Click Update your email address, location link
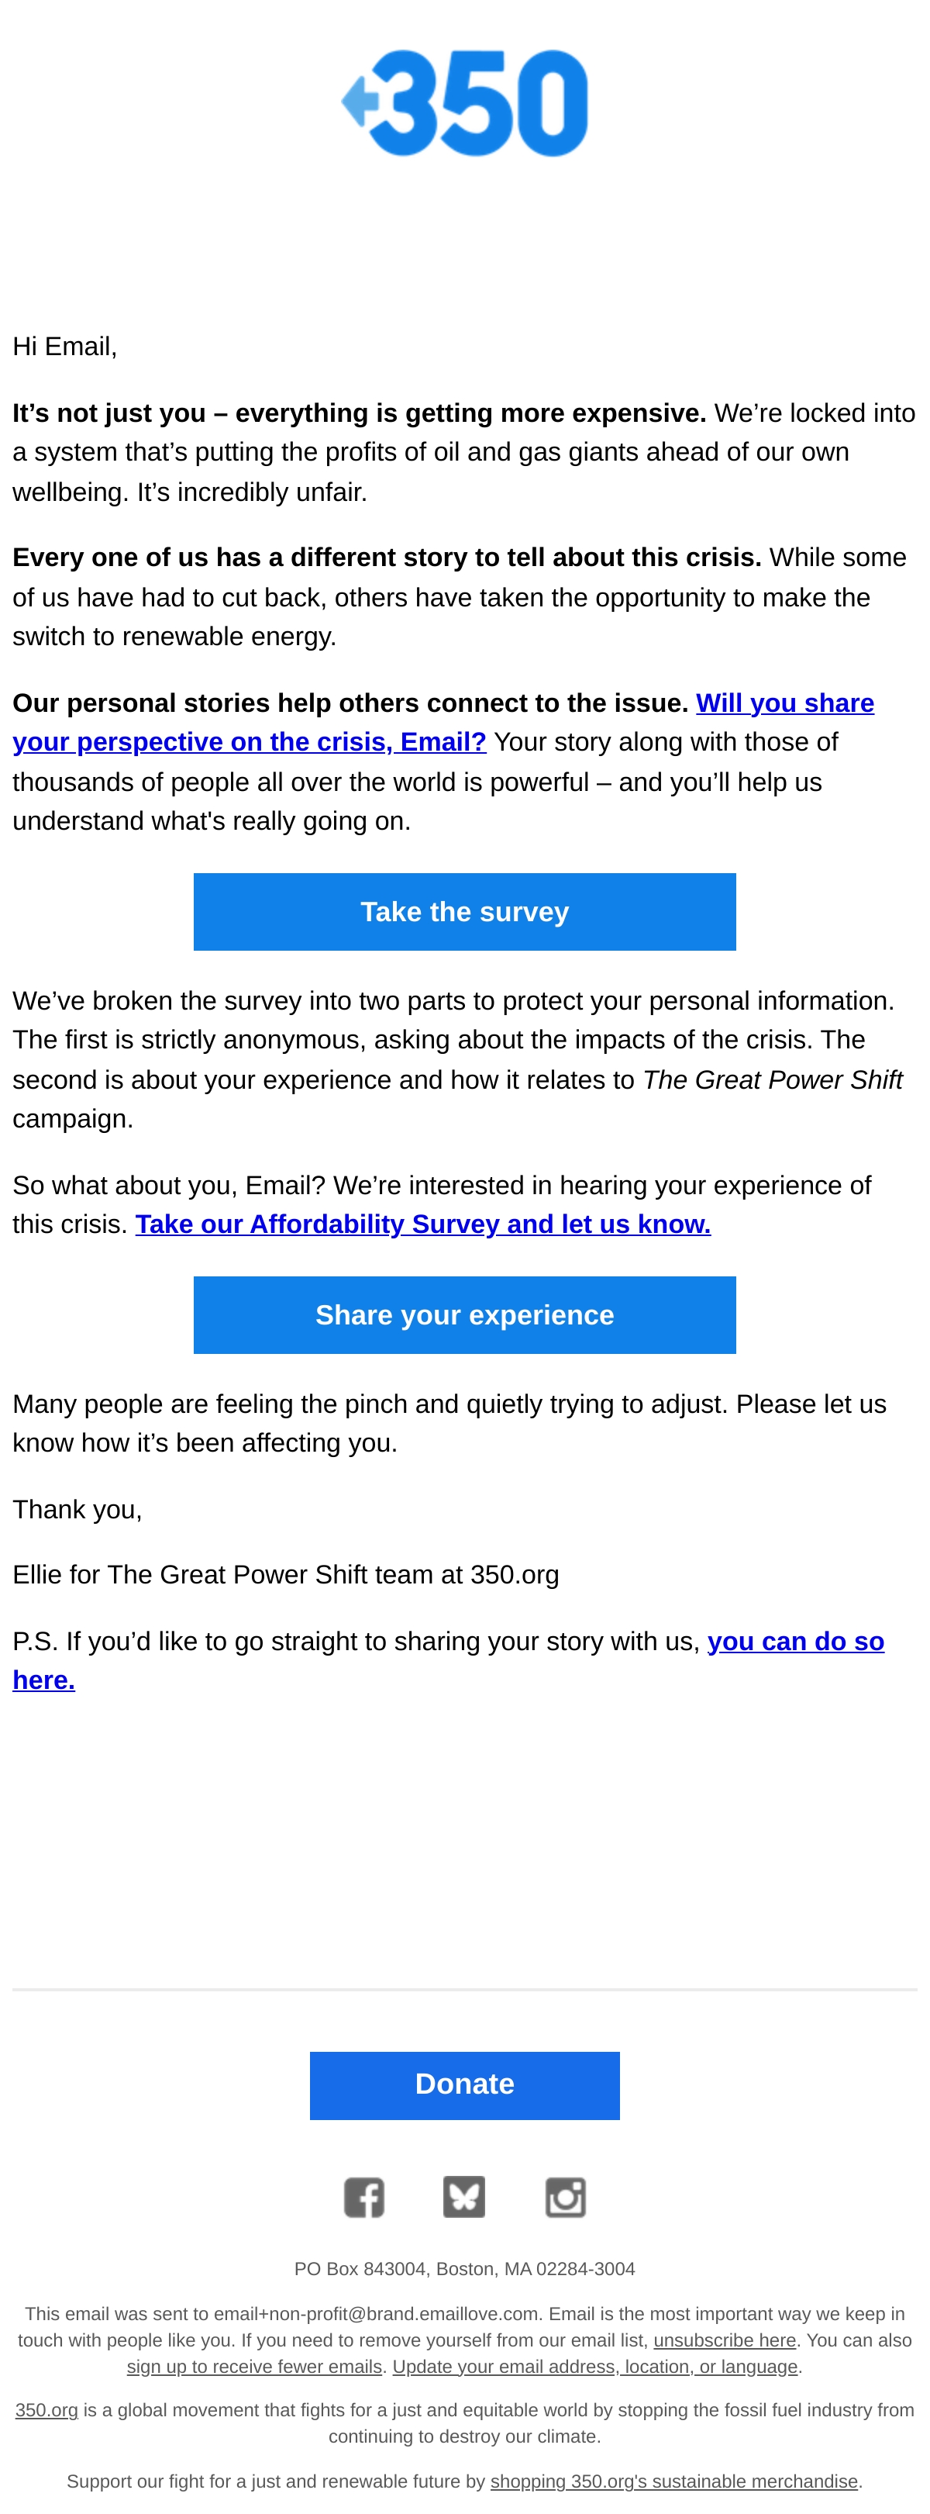Image resolution: width=930 pixels, height=2514 pixels. [x=594, y=2367]
